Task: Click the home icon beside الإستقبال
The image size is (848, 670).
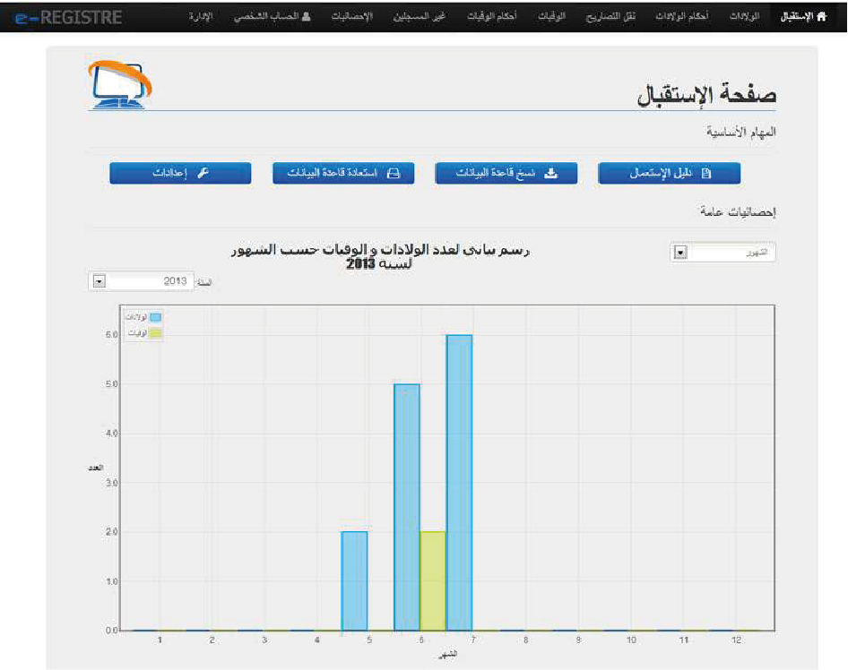Action: click(821, 17)
